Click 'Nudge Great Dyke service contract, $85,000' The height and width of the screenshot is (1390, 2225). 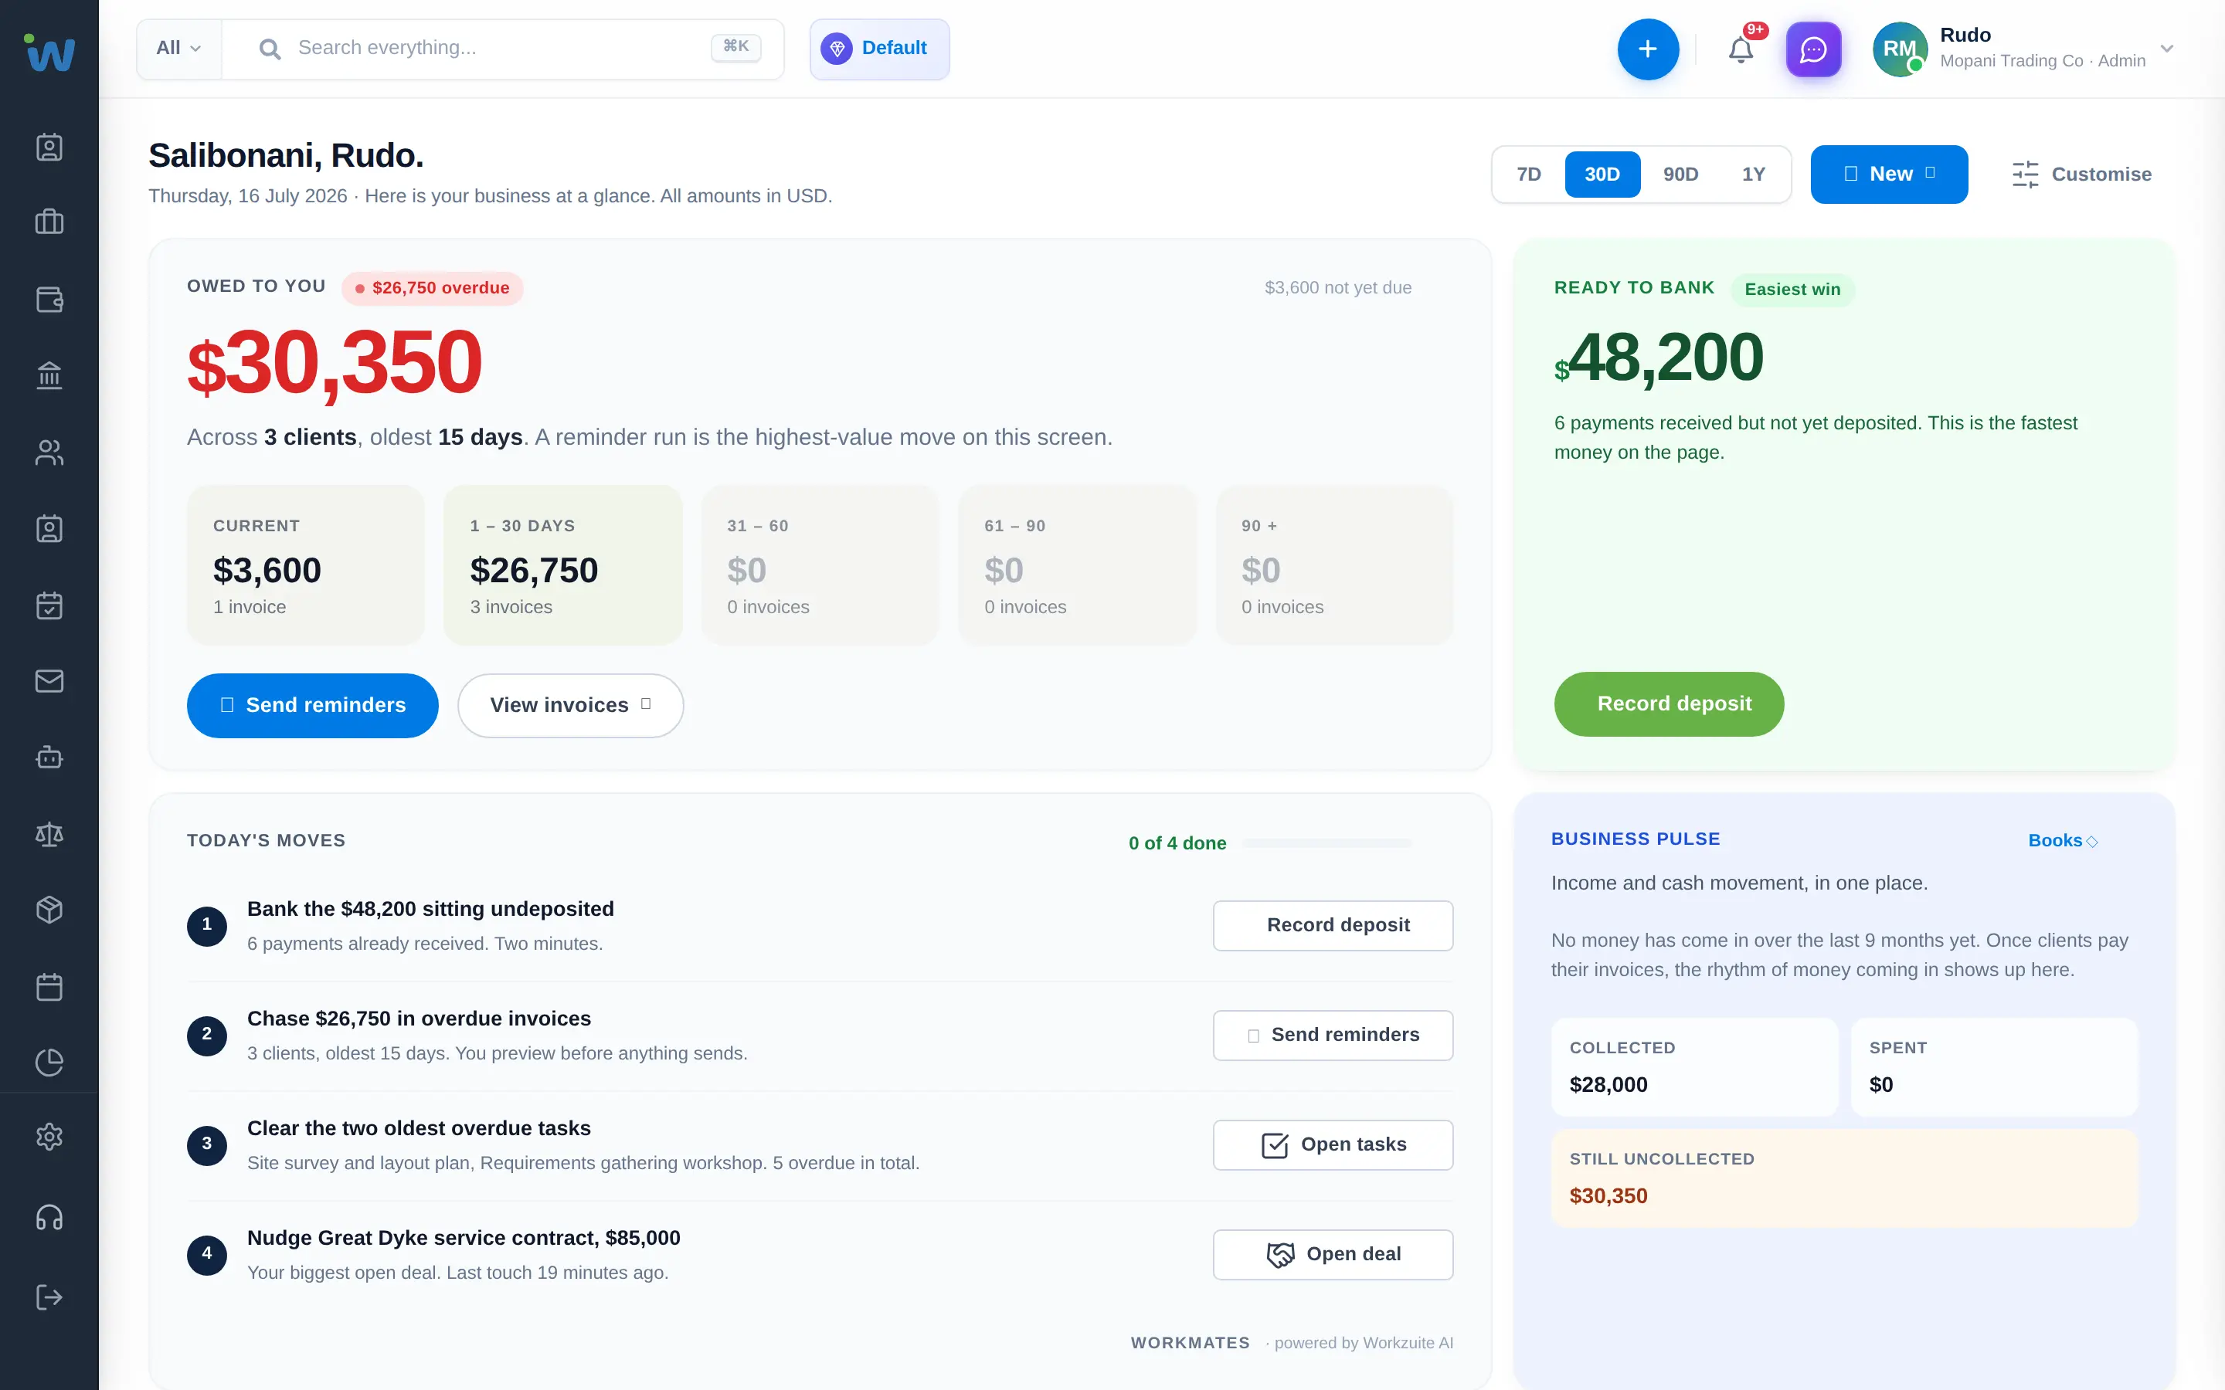[464, 1237]
